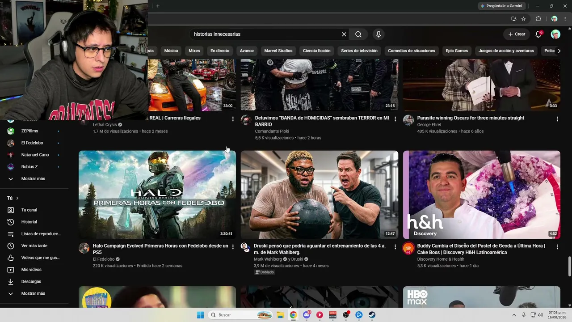This screenshot has height=322, width=572.
Task: Select the Epic Games filter chip
Action: point(456,51)
